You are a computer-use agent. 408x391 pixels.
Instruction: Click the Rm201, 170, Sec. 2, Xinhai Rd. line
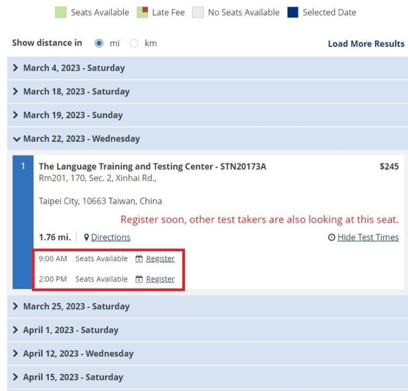[98, 178]
